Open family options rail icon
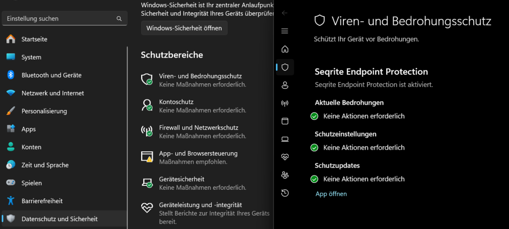The image size is (509, 229). click(x=285, y=175)
